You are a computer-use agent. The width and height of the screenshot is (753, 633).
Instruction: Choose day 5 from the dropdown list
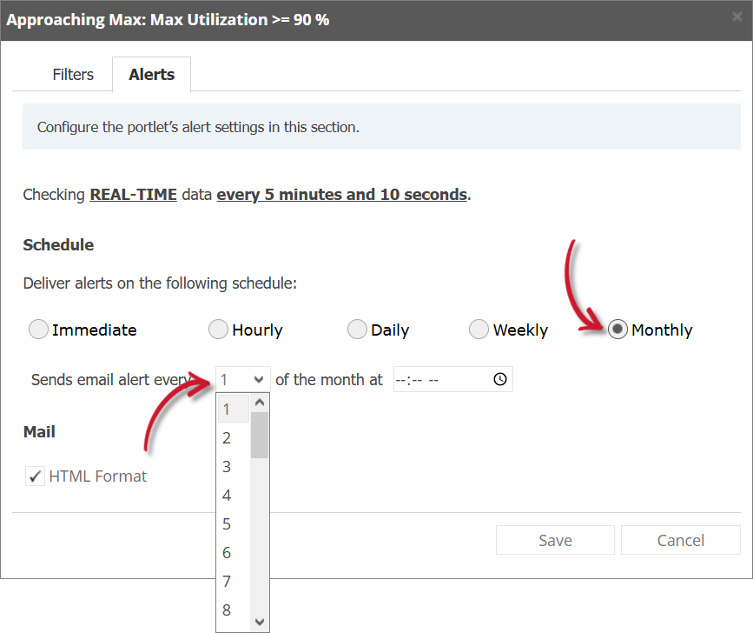227,523
